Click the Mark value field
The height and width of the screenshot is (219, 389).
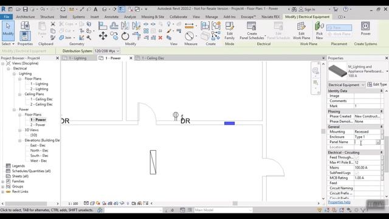click(x=367, y=106)
